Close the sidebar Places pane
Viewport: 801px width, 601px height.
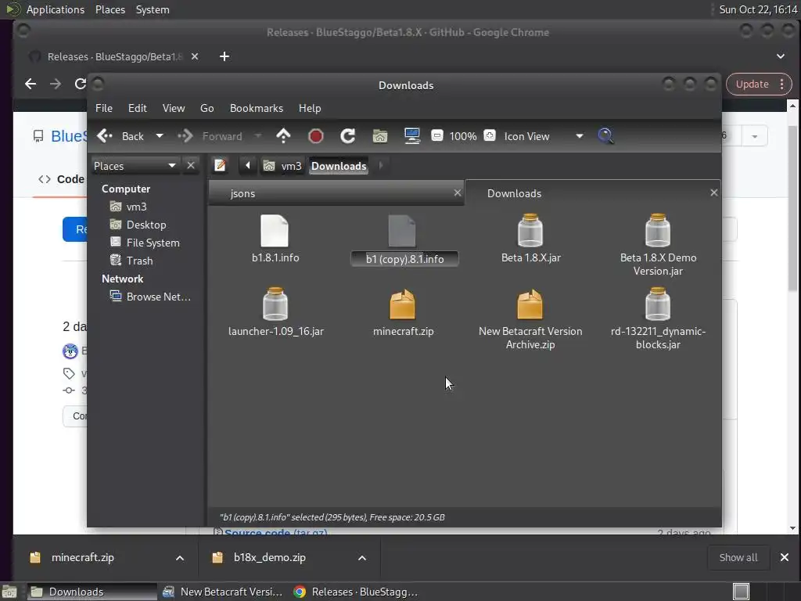point(191,166)
